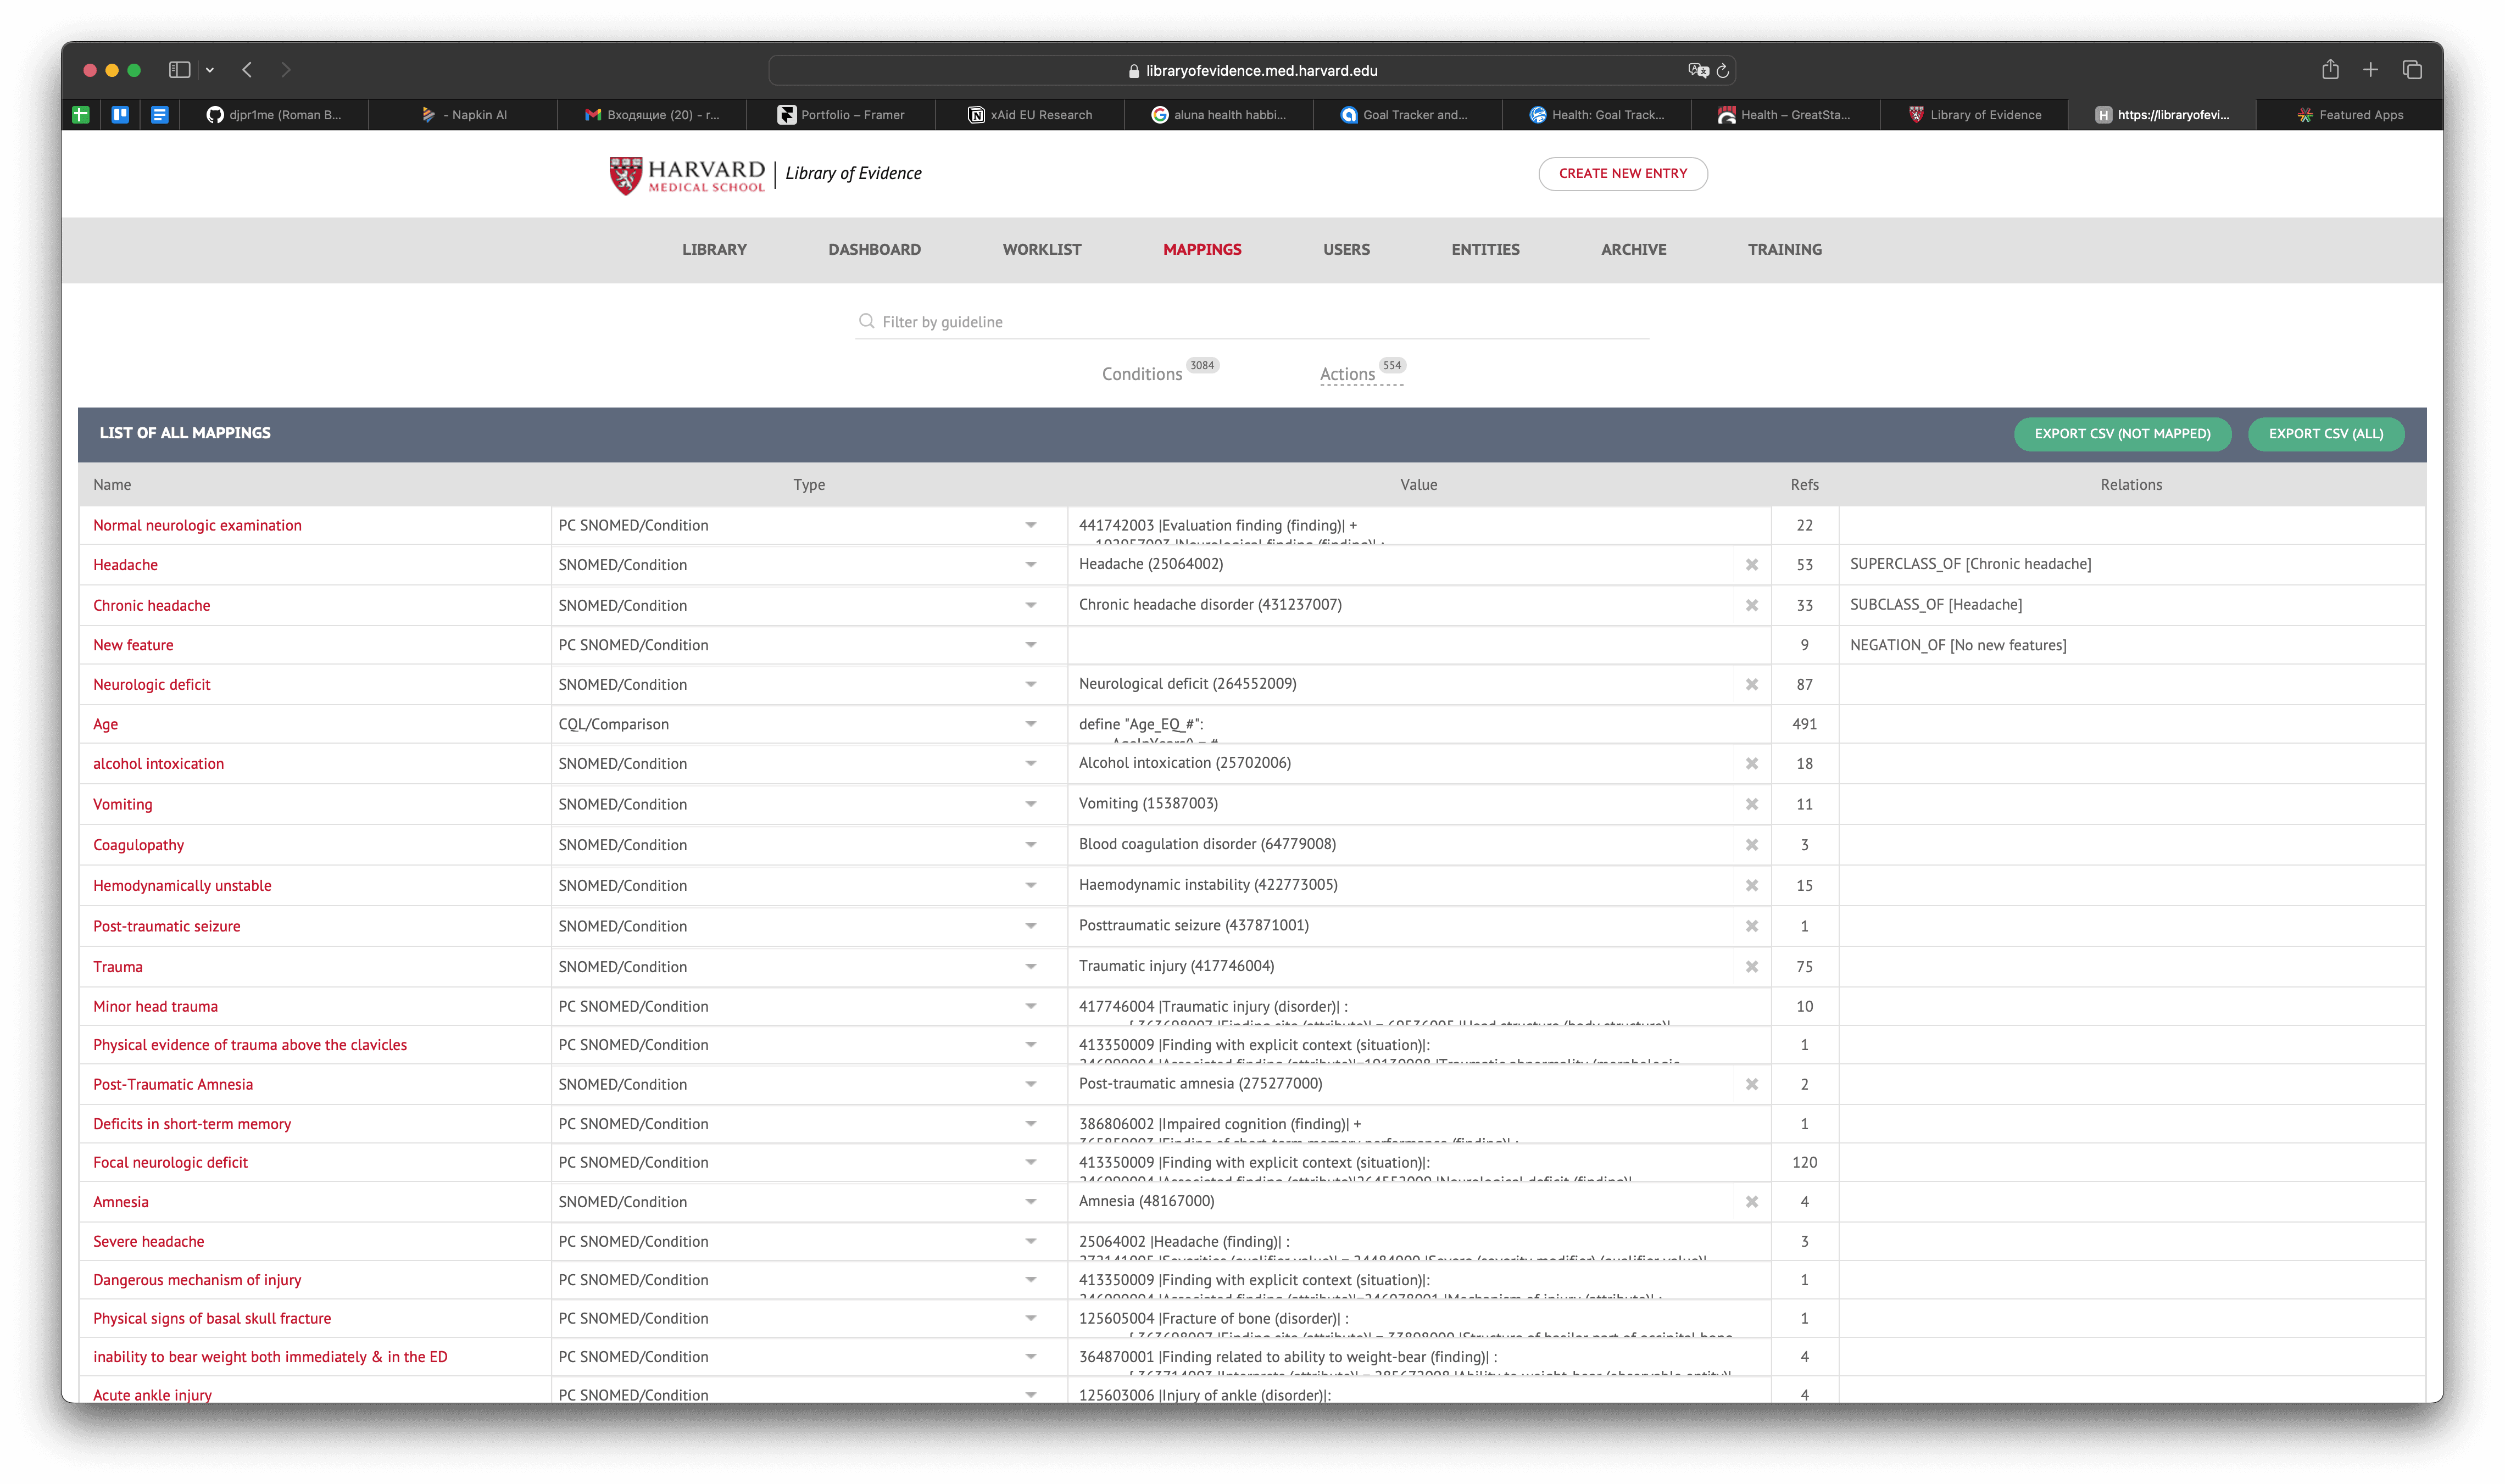Click the define "Age_EQ_#" value cell

1418,724
